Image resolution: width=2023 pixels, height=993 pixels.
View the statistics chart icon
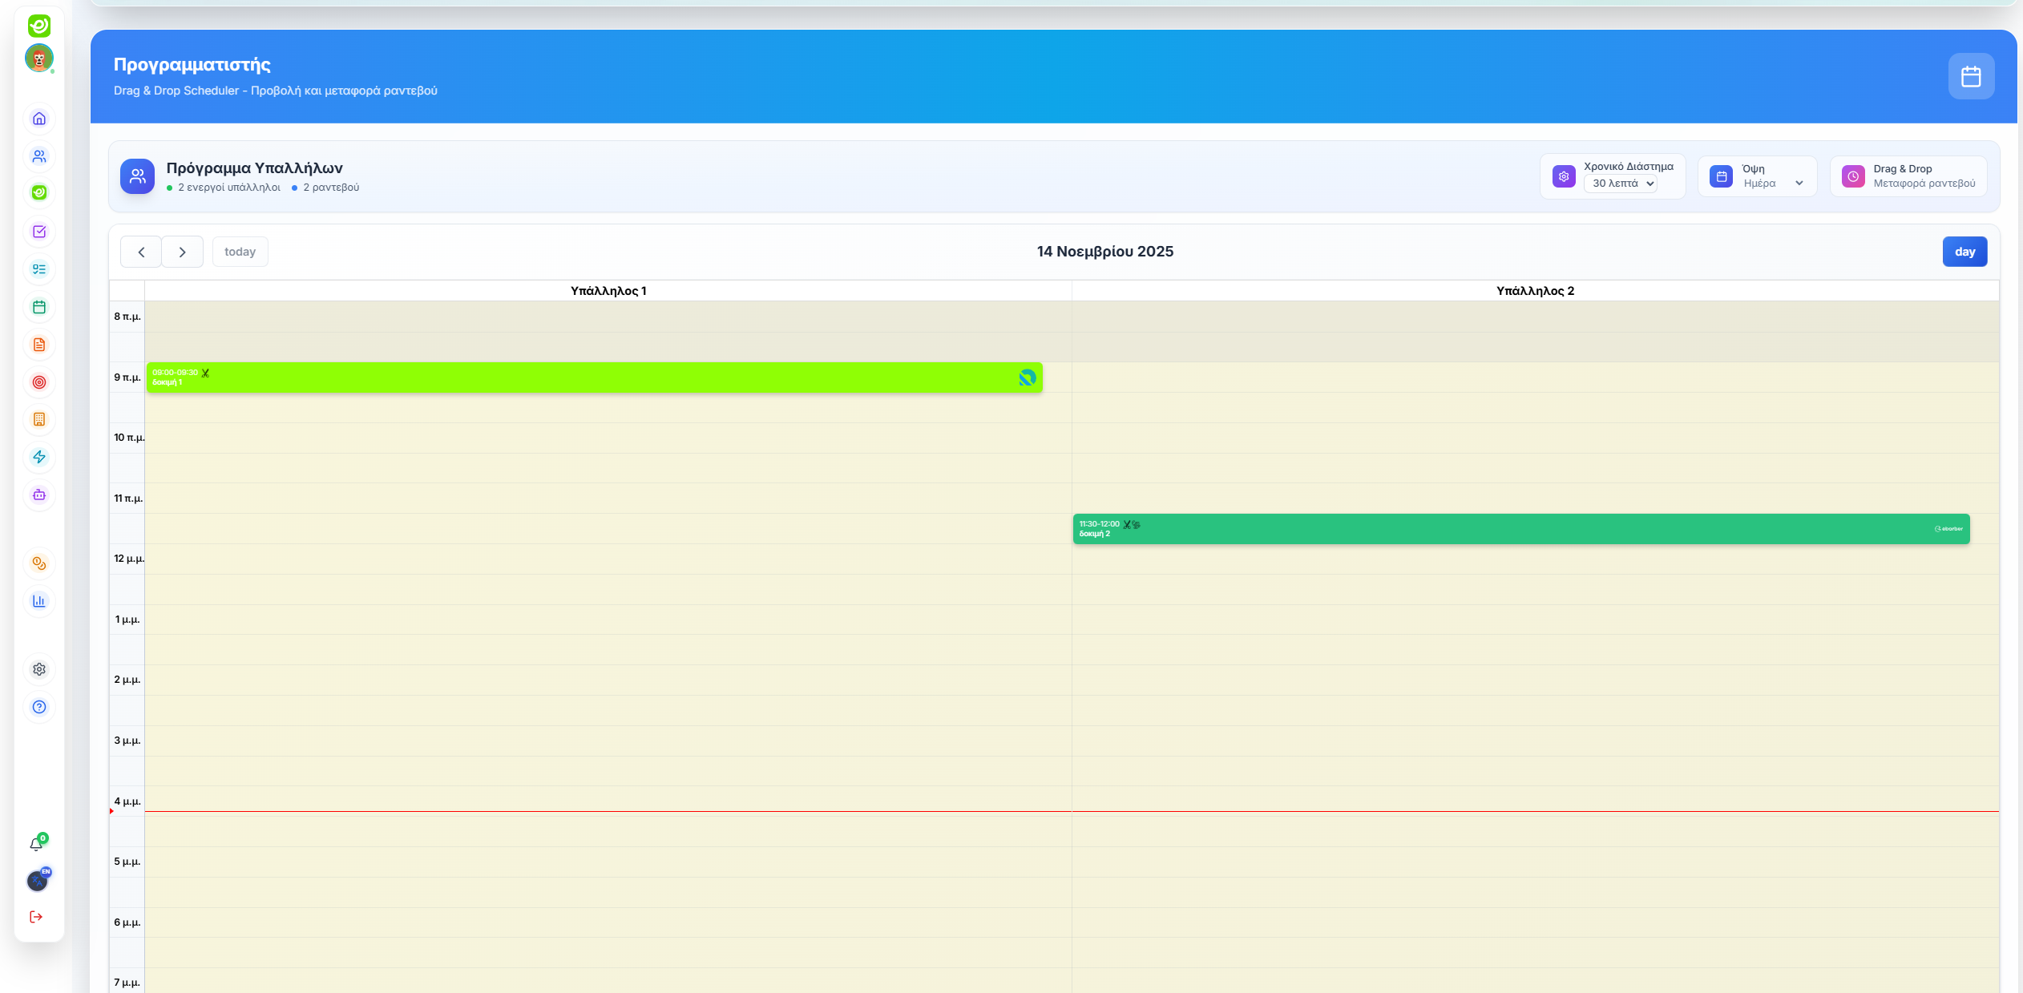tap(38, 600)
